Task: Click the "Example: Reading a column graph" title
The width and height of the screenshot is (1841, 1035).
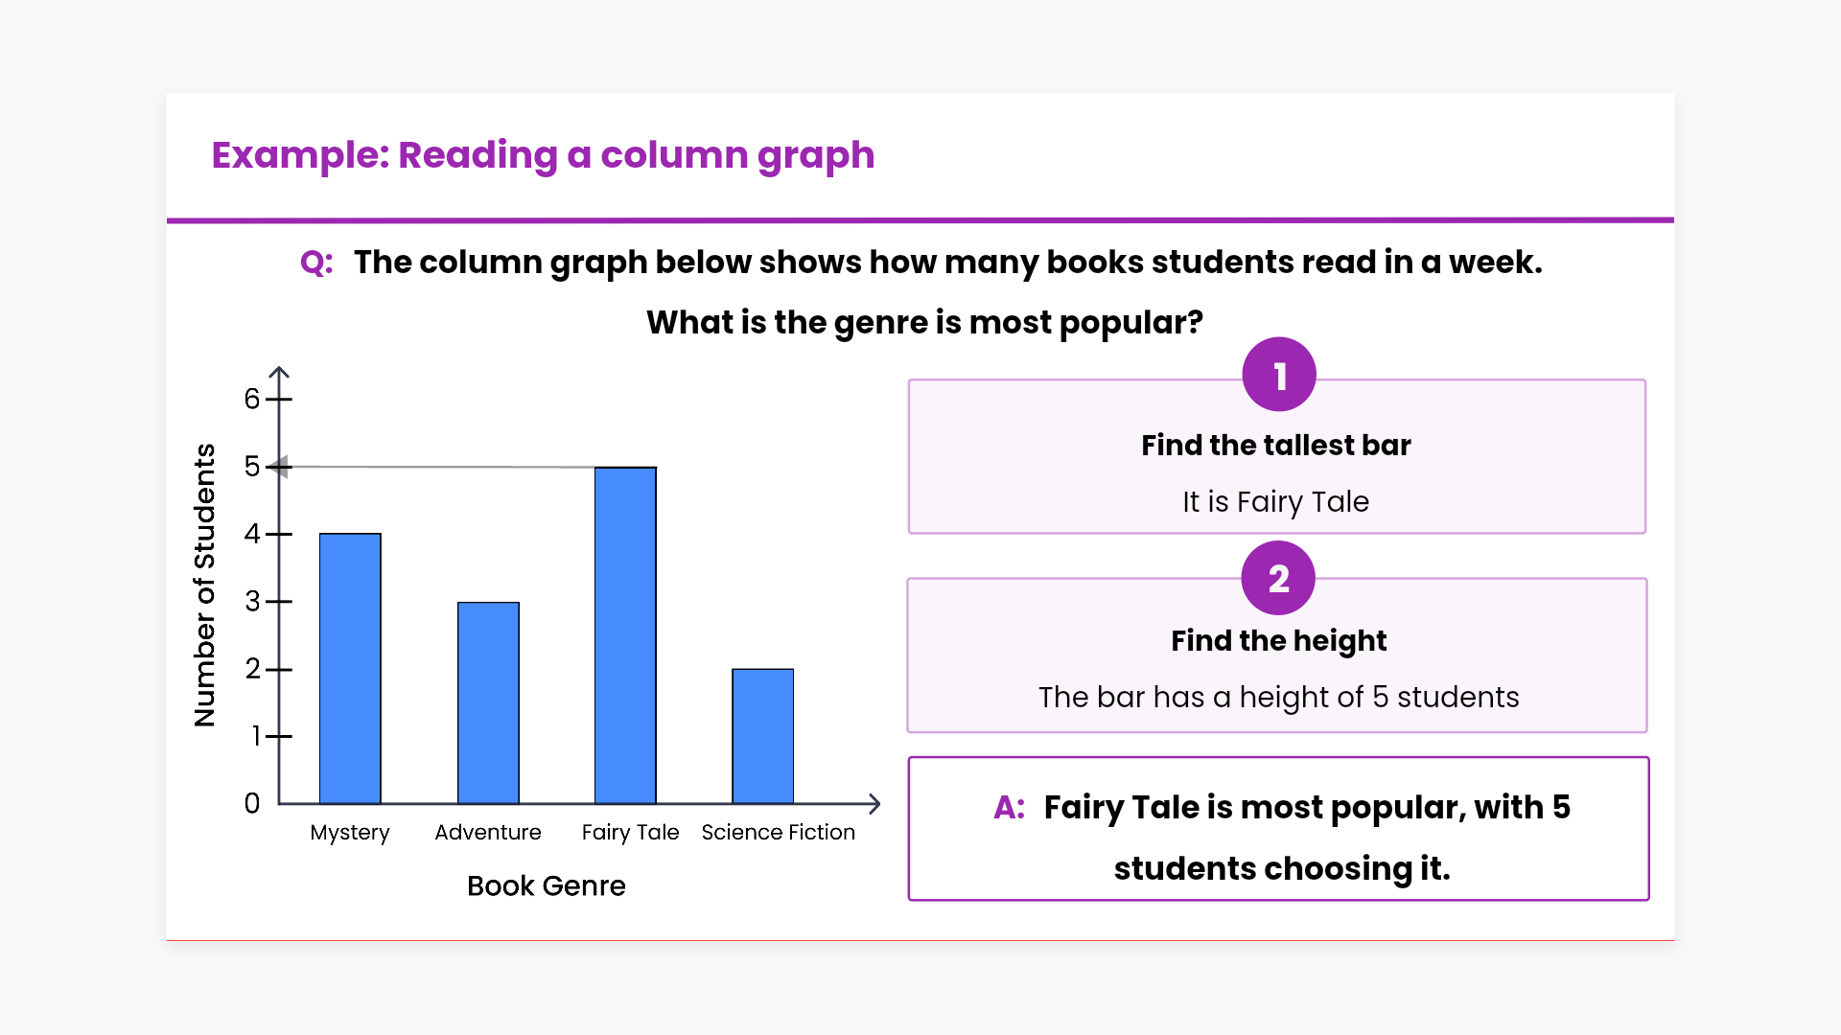Action: [x=543, y=155]
